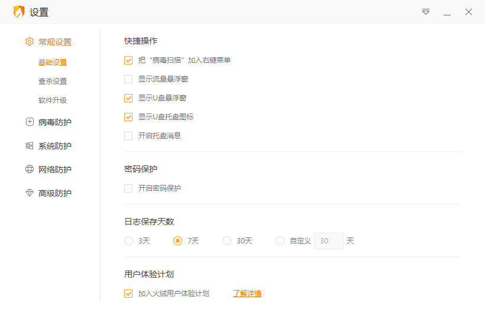
Task: Click the custom days input field
Action: pos(328,241)
